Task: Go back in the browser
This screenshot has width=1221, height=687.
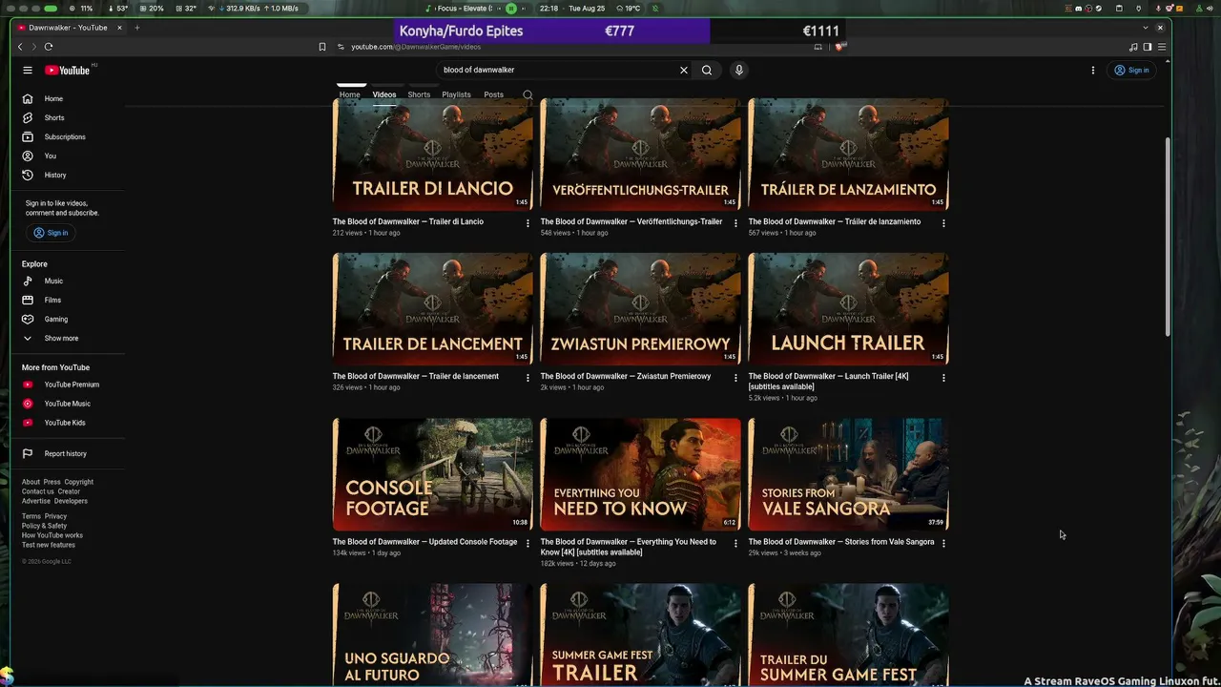Action: click(x=20, y=46)
